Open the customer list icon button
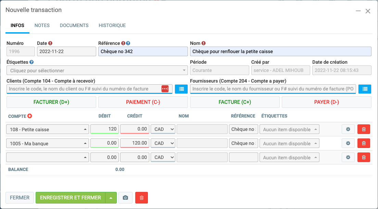The height and width of the screenshot is (209, 378). click(x=181, y=89)
